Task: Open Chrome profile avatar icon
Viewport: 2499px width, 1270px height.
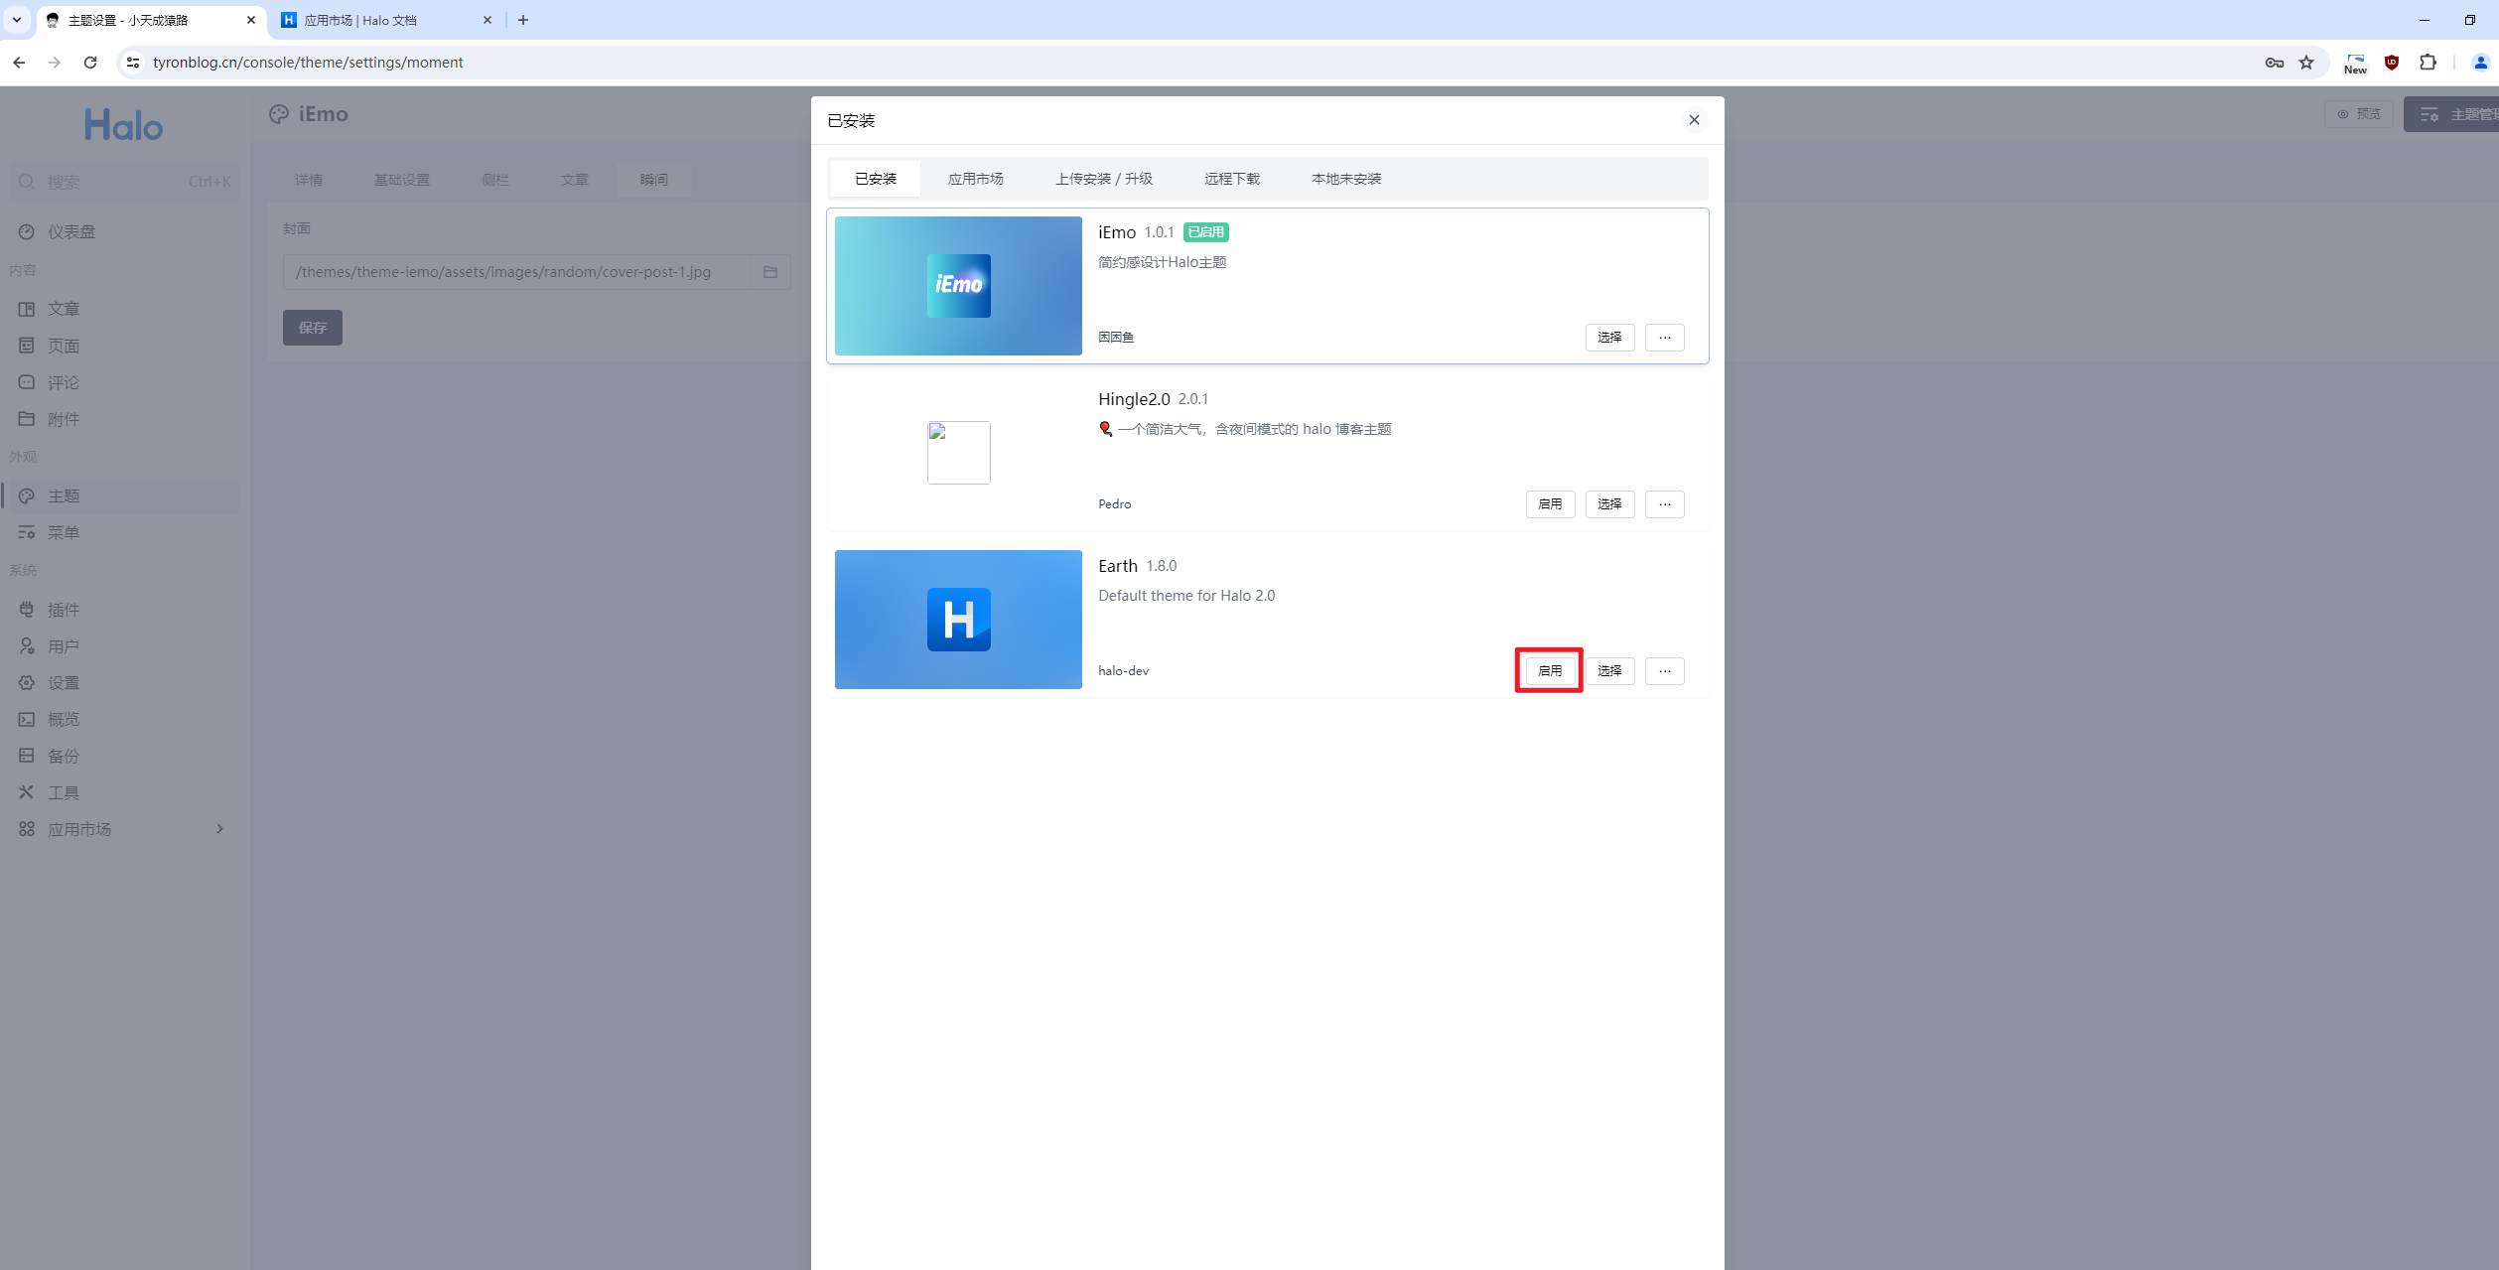Action: [x=2480, y=63]
